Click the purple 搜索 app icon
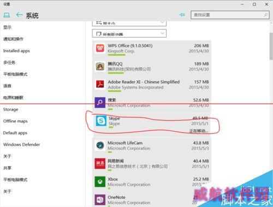Screen dimensions: 273x207 coord(100,103)
